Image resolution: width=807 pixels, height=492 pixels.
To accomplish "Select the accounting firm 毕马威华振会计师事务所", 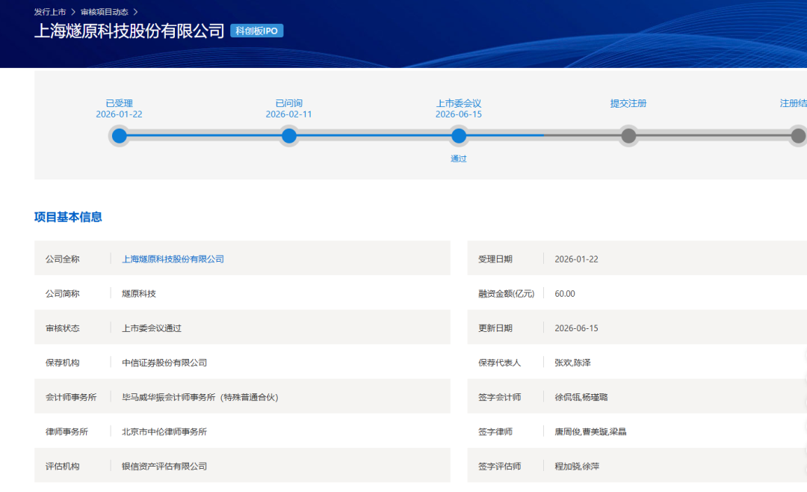I will (200, 397).
